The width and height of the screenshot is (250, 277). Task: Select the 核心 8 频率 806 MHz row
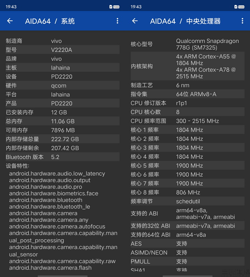187,192
